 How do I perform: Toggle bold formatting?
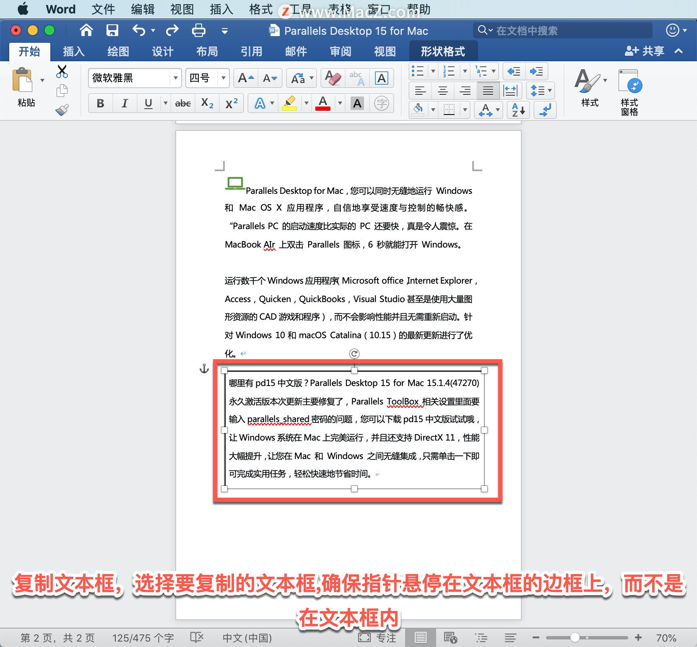[100, 103]
